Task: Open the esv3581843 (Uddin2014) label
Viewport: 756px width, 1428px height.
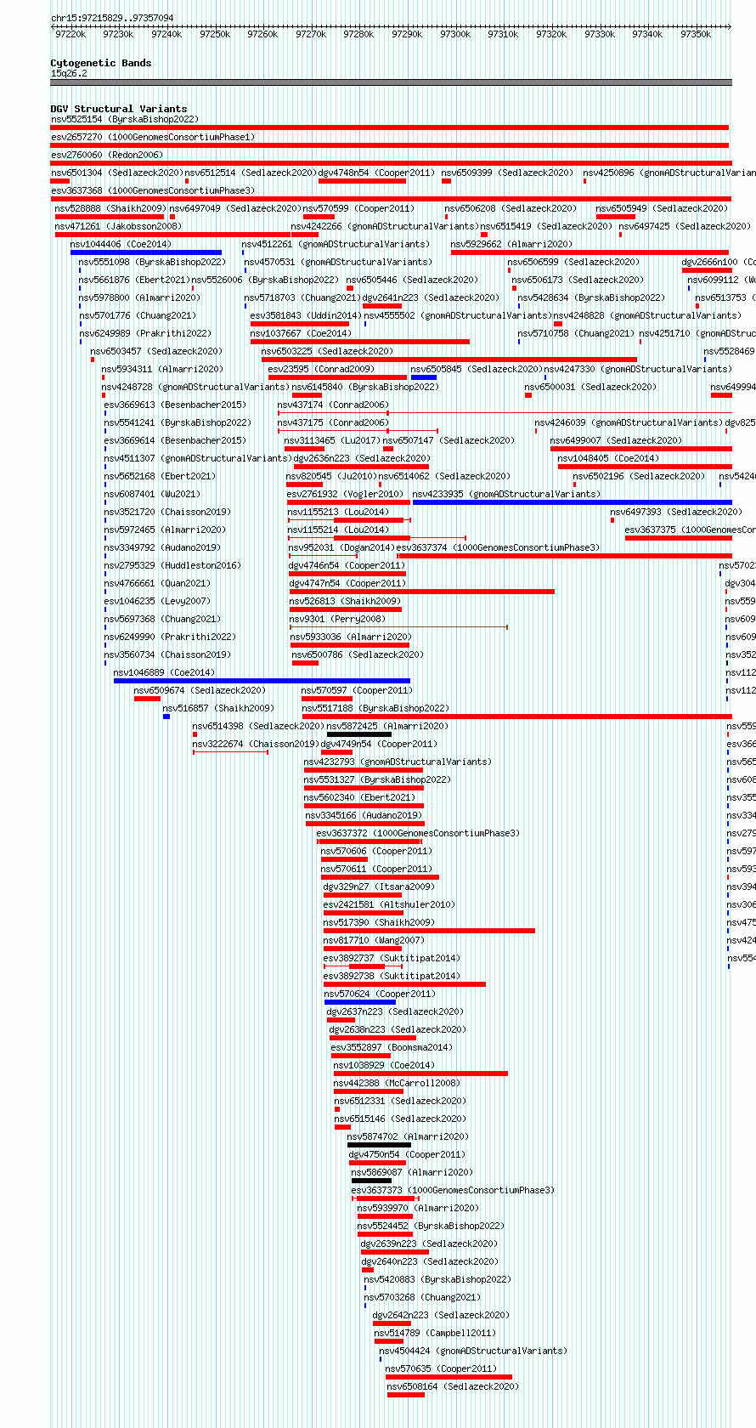Action: (x=306, y=315)
